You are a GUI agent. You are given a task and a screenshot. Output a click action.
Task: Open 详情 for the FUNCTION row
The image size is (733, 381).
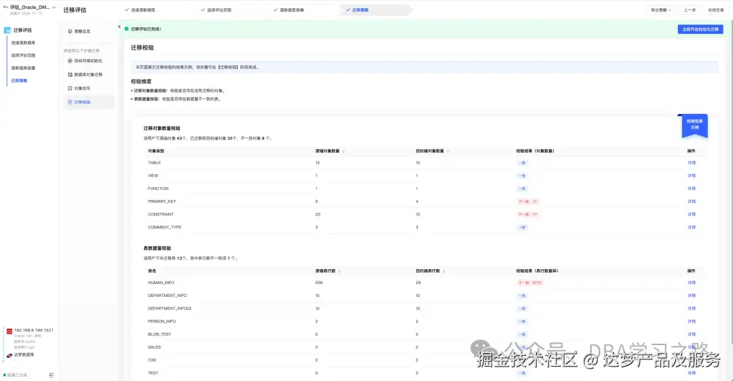pyautogui.click(x=692, y=188)
